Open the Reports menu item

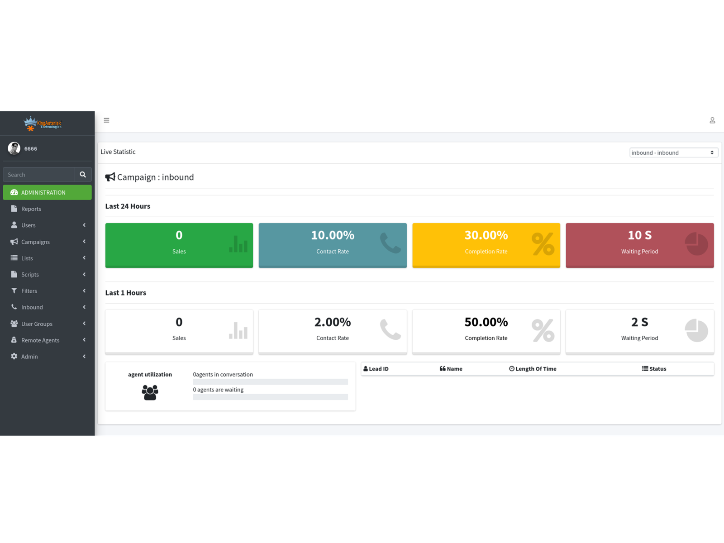(31, 209)
